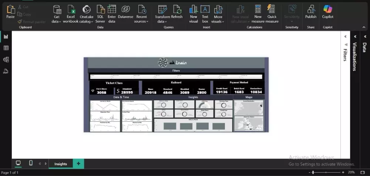Publish the report
The height and width of the screenshot is (176, 370).
point(311,12)
